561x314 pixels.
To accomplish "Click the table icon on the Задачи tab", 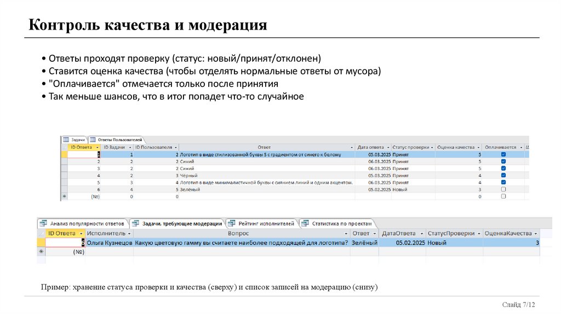I will pos(66,139).
